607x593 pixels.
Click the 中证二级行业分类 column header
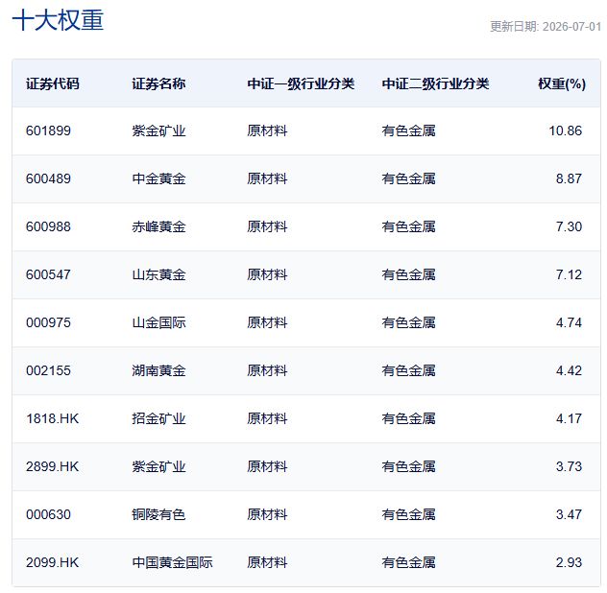435,83
